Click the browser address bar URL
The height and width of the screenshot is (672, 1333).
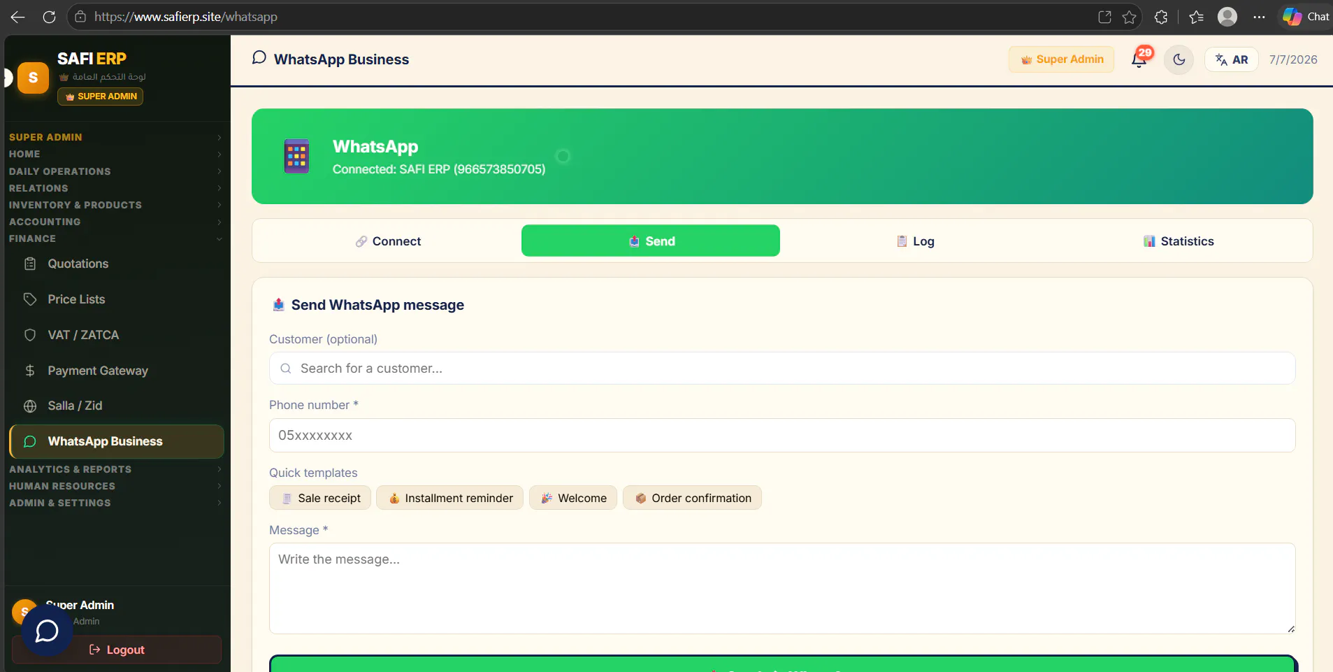pos(186,17)
